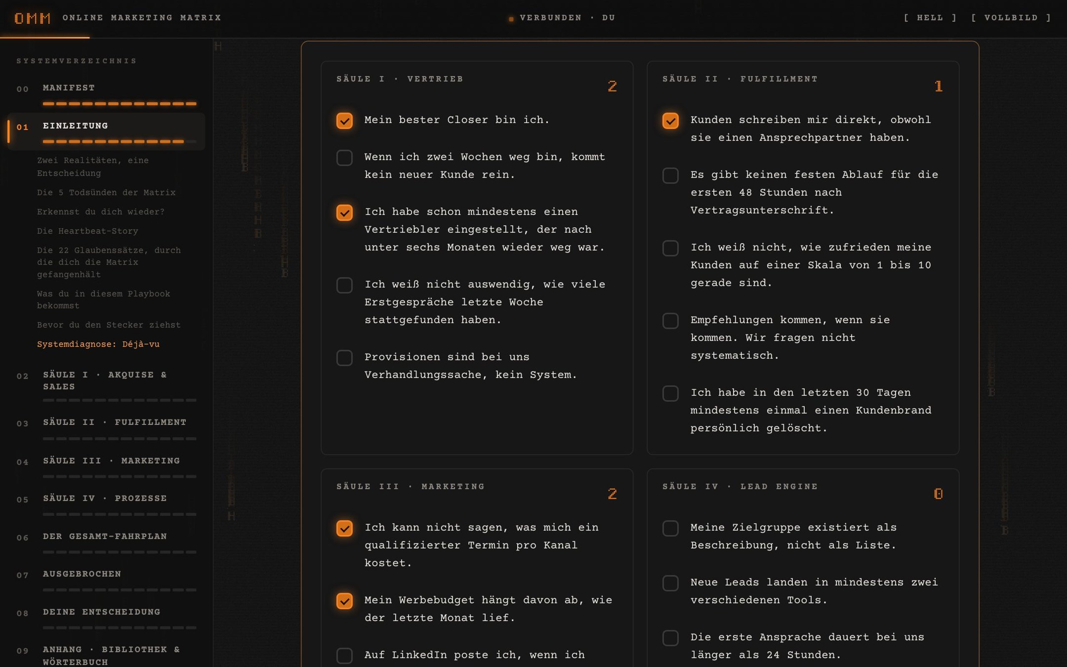Go to 'Die Heartbeat-Story' section

pos(87,231)
